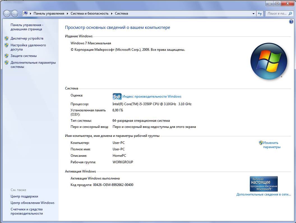Click the WORKGROUP value

123,162
